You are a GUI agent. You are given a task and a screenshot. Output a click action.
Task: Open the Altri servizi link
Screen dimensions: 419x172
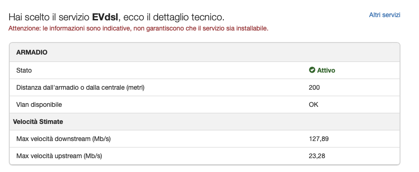point(384,15)
